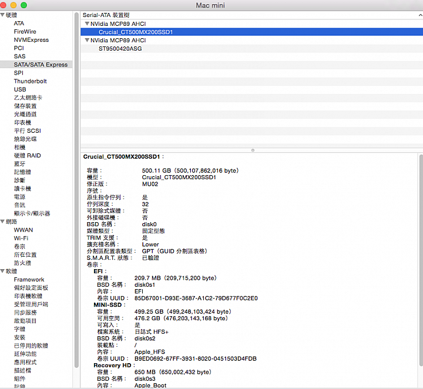
Task: Collapse the 網路 network section triangle
Action: [x=2, y=222]
